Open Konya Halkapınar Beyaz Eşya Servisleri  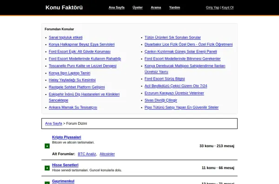pos(82,44)
